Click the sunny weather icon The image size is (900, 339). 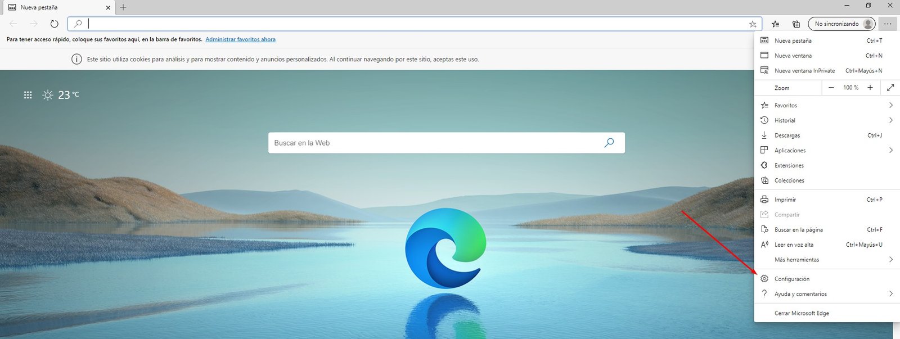point(48,95)
